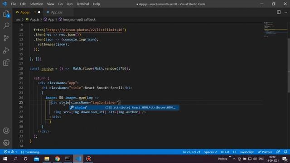
Task: Open File Explorer on the taskbar
Action: (47, 159)
